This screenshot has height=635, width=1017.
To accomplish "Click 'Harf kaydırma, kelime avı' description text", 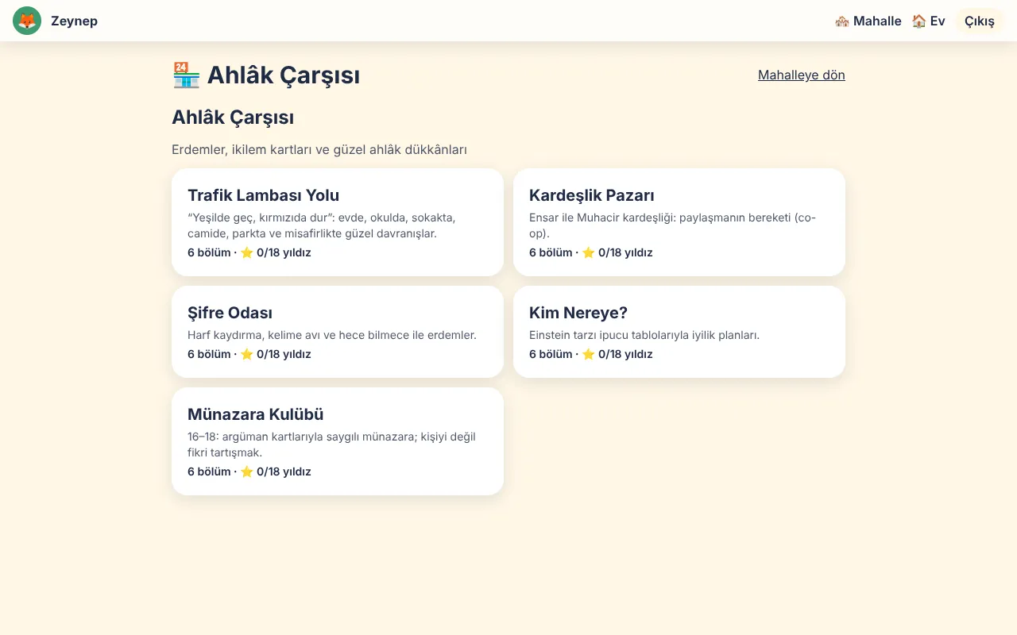I will [332, 335].
